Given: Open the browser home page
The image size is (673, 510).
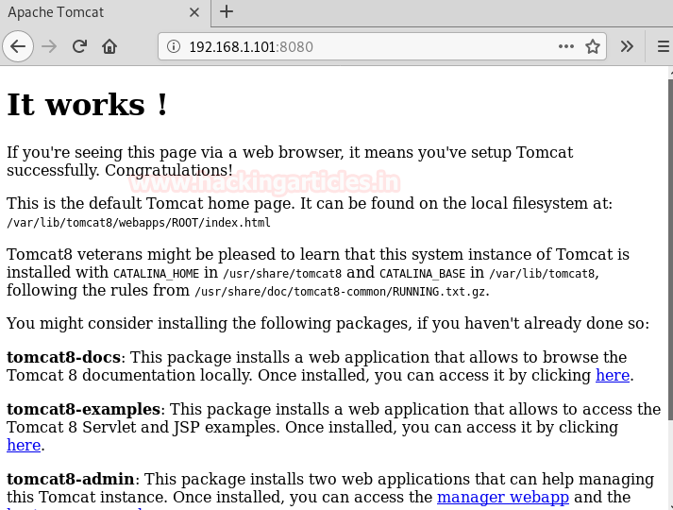Looking at the screenshot, I should click(109, 46).
